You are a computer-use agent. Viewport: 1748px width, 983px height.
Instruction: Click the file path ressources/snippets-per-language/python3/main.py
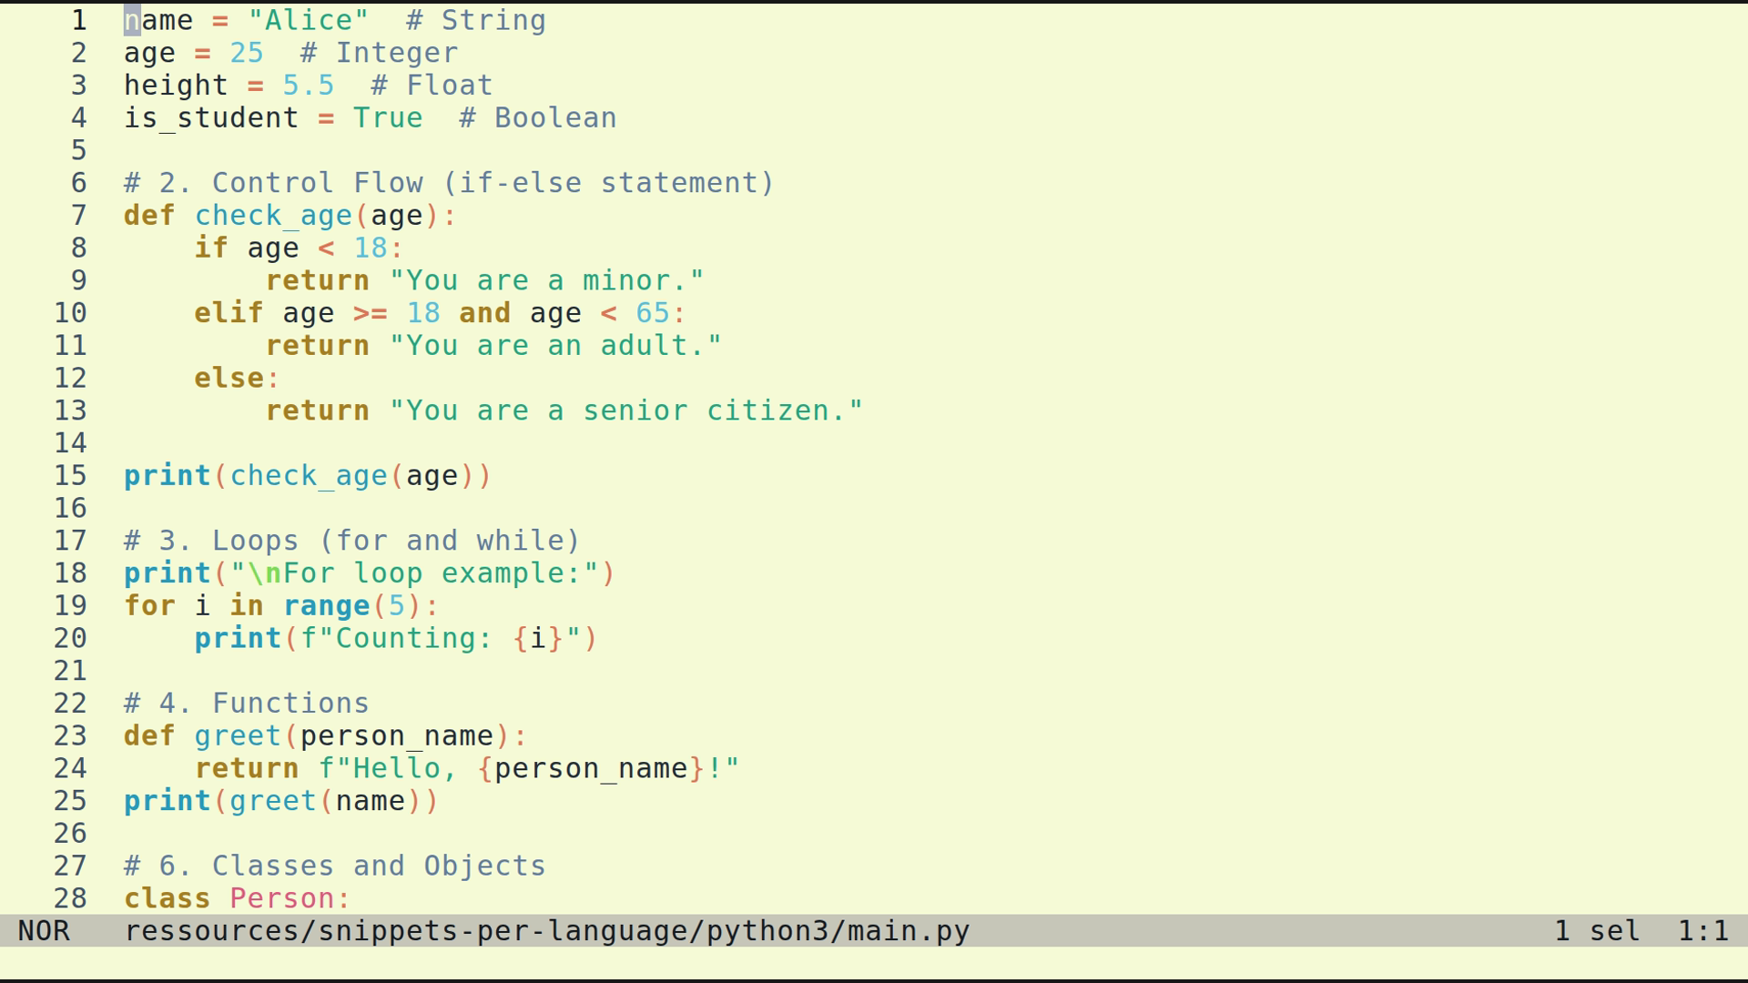[x=546, y=930]
